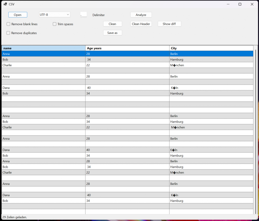Maximize the CSV window
The image size is (259, 221).
(240, 4)
